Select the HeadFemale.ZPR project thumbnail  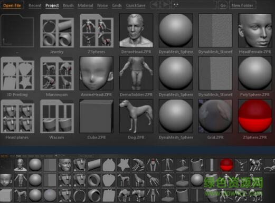(255, 31)
